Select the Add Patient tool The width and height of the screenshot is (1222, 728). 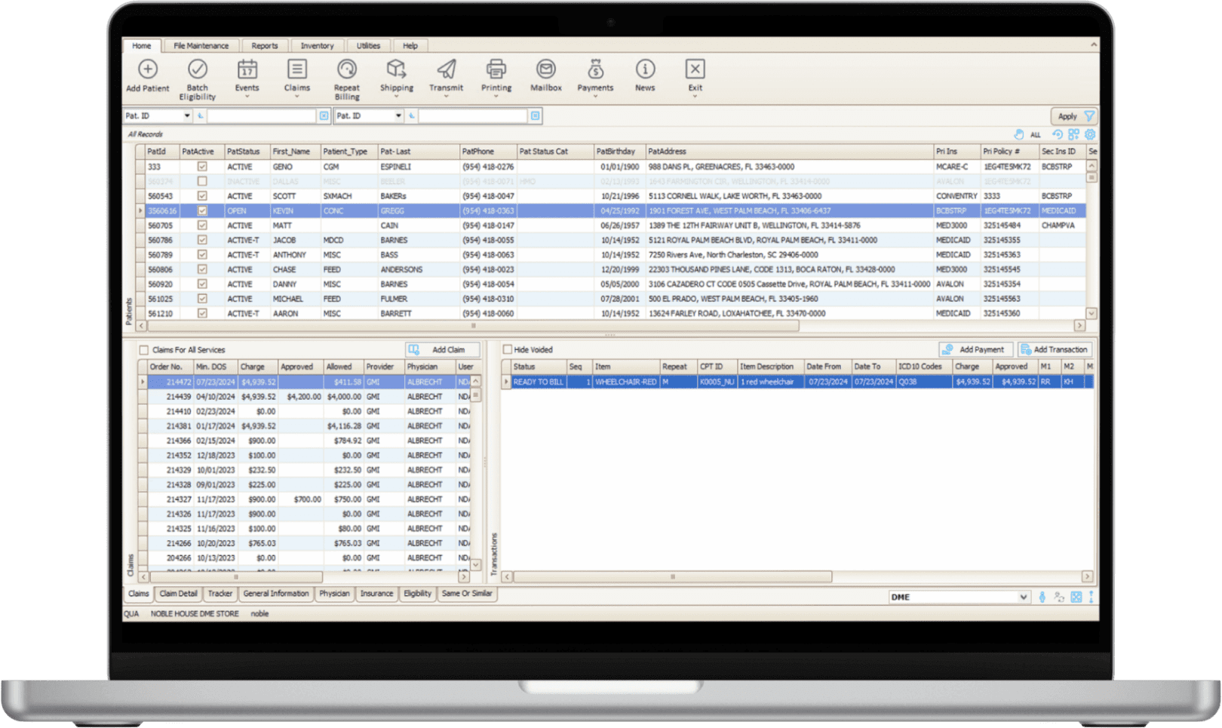[x=147, y=75]
